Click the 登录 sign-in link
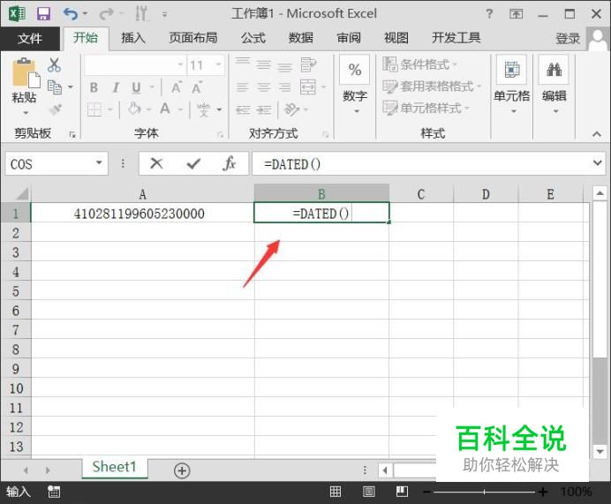The width and height of the screenshot is (611, 504). pyautogui.click(x=568, y=39)
